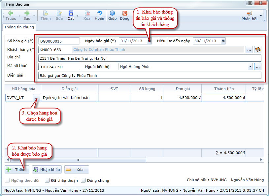Screen dimensions: 269x196
Task: Open calendar picker for Ngày báo giá
Action: pyautogui.click(x=149, y=41)
